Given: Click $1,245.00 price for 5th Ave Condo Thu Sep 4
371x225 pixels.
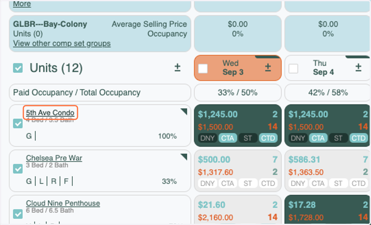Looking at the screenshot, I should pos(308,115).
